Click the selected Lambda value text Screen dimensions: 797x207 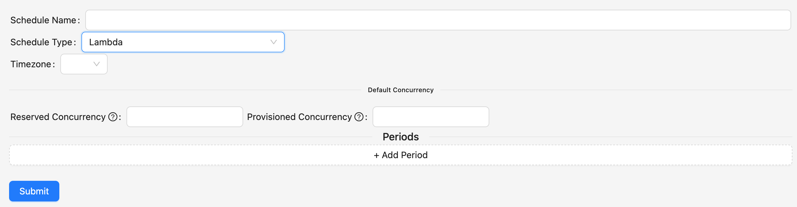click(x=106, y=42)
